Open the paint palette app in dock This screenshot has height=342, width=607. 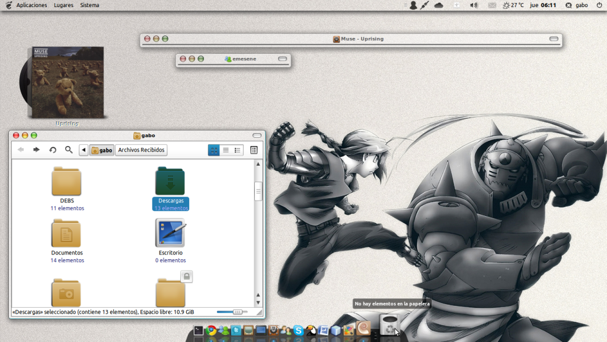tap(349, 330)
